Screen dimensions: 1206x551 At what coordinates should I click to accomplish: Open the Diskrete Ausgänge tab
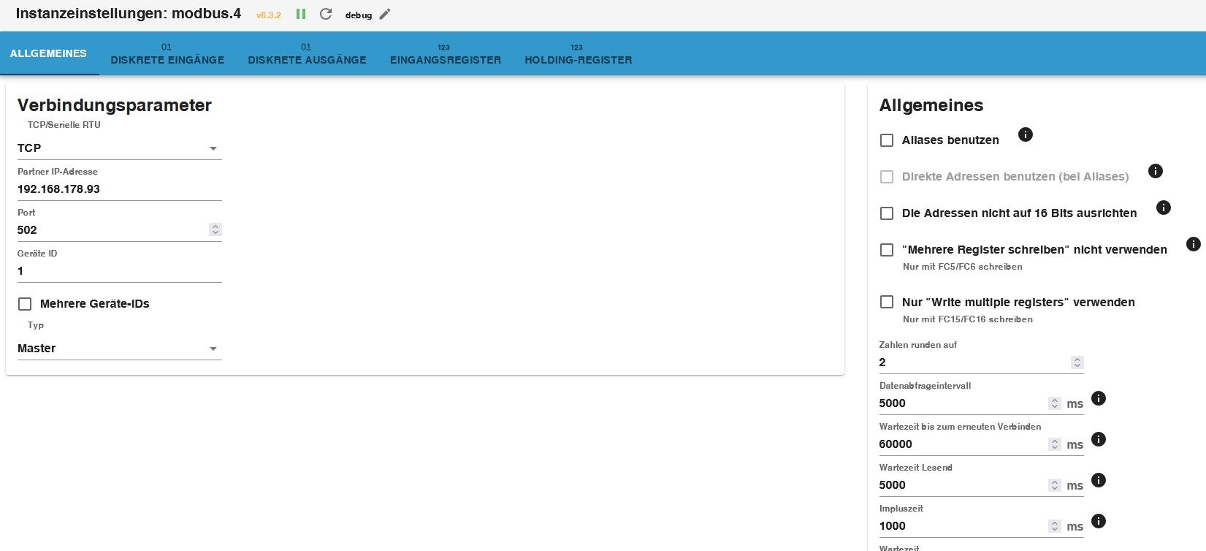307,53
